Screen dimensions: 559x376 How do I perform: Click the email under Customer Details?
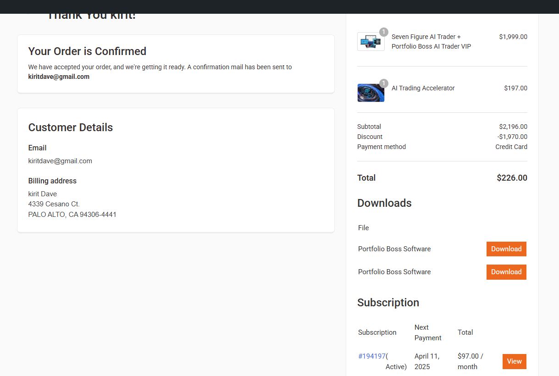pyautogui.click(x=60, y=161)
